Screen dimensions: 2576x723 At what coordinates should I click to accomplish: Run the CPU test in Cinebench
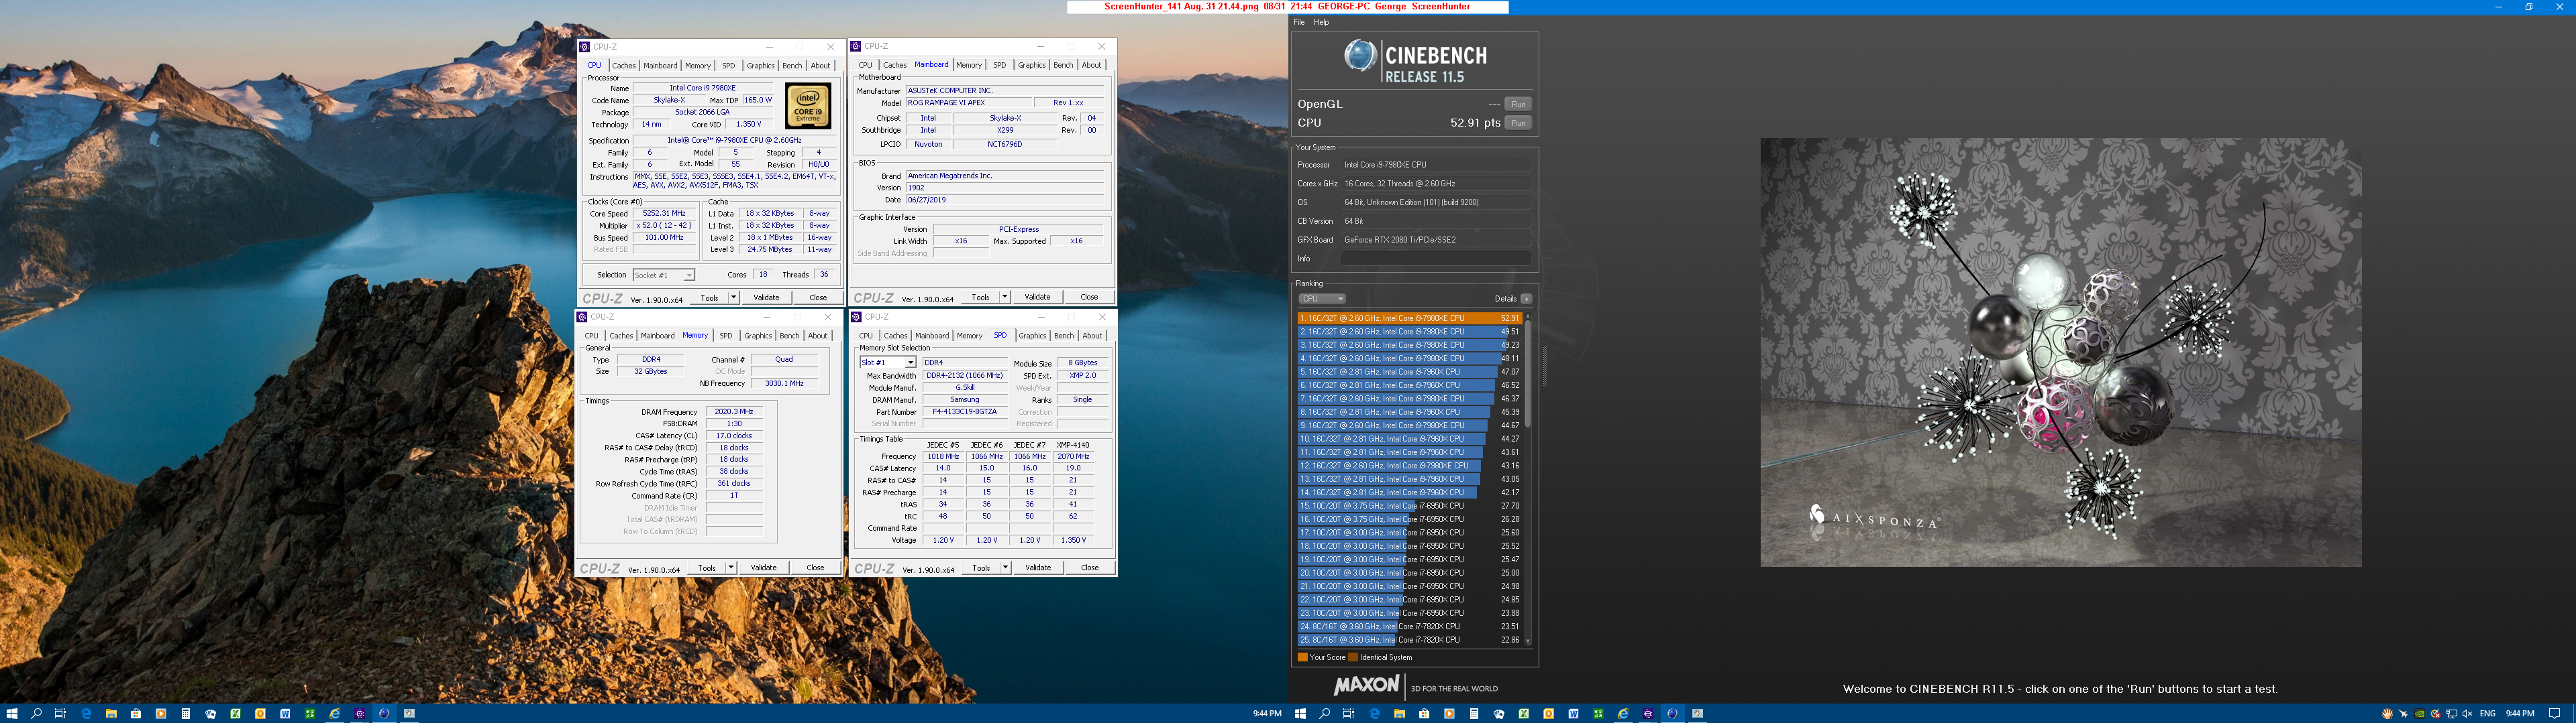(x=1518, y=123)
